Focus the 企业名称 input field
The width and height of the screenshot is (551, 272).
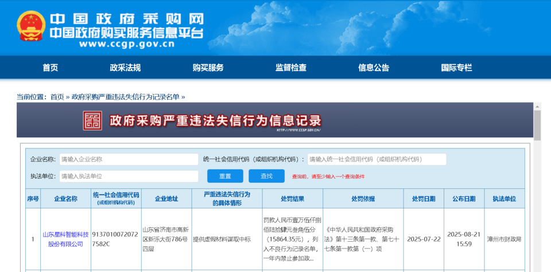129,159
